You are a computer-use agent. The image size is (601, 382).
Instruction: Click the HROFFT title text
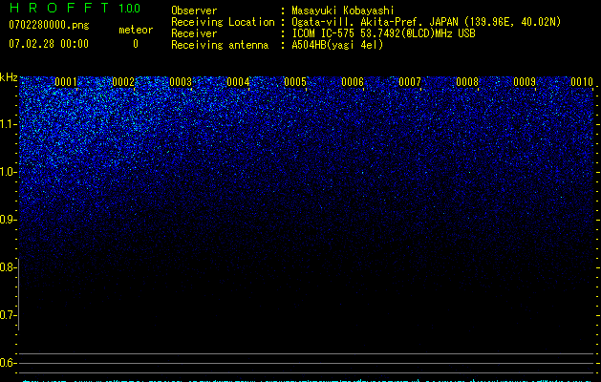[59, 8]
